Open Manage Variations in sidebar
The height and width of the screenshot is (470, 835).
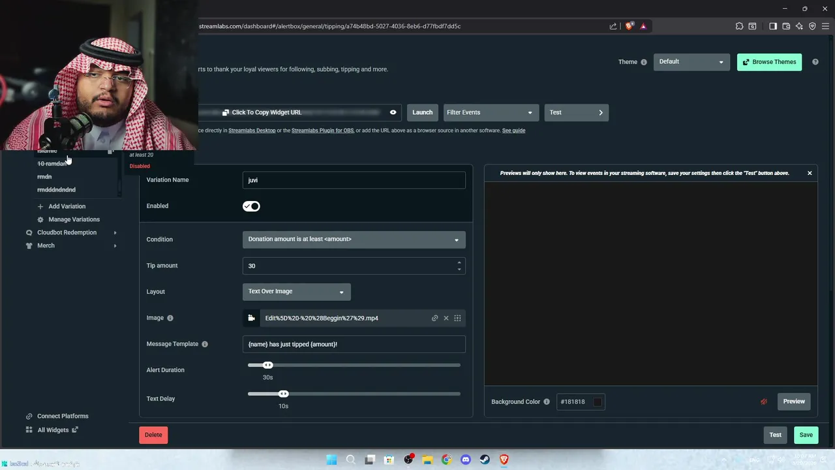(74, 219)
